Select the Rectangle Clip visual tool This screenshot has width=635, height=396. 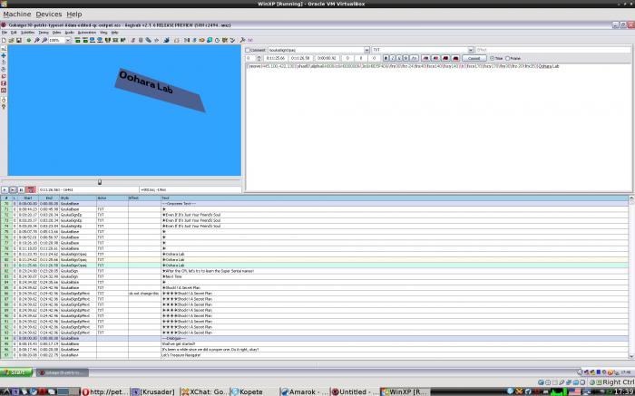pos(4,83)
